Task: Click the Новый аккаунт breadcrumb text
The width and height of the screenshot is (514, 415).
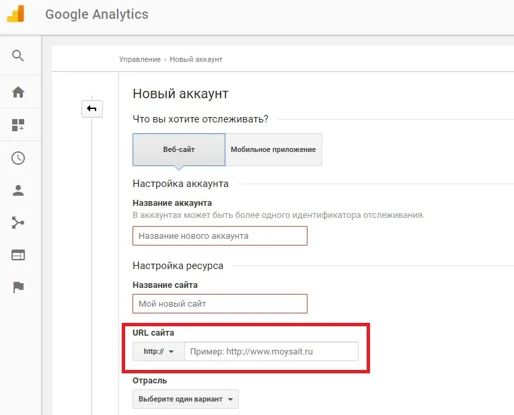Action: pyautogui.click(x=196, y=59)
